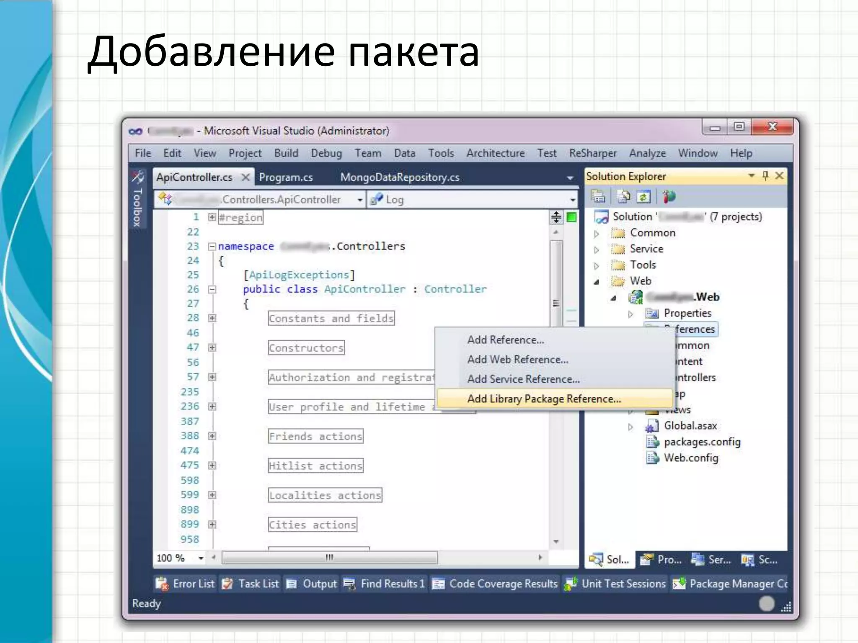Open the Package Manager Console panel
Image resolution: width=858 pixels, height=643 pixels.
pyautogui.click(x=730, y=584)
